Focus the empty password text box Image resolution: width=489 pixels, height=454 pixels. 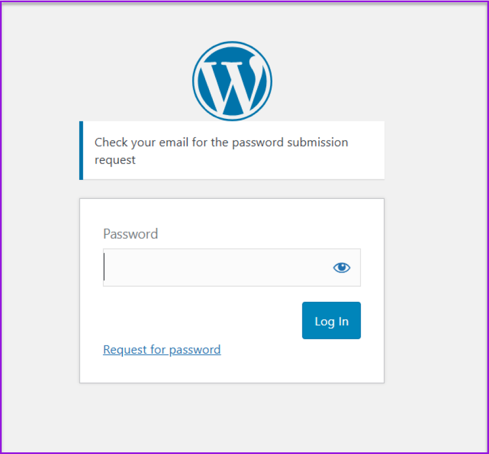pyautogui.click(x=216, y=268)
